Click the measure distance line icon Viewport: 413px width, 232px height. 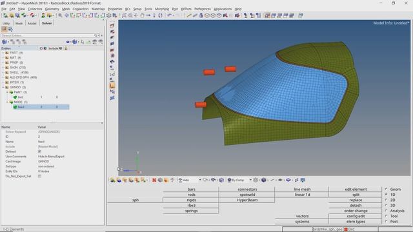tap(189, 15)
